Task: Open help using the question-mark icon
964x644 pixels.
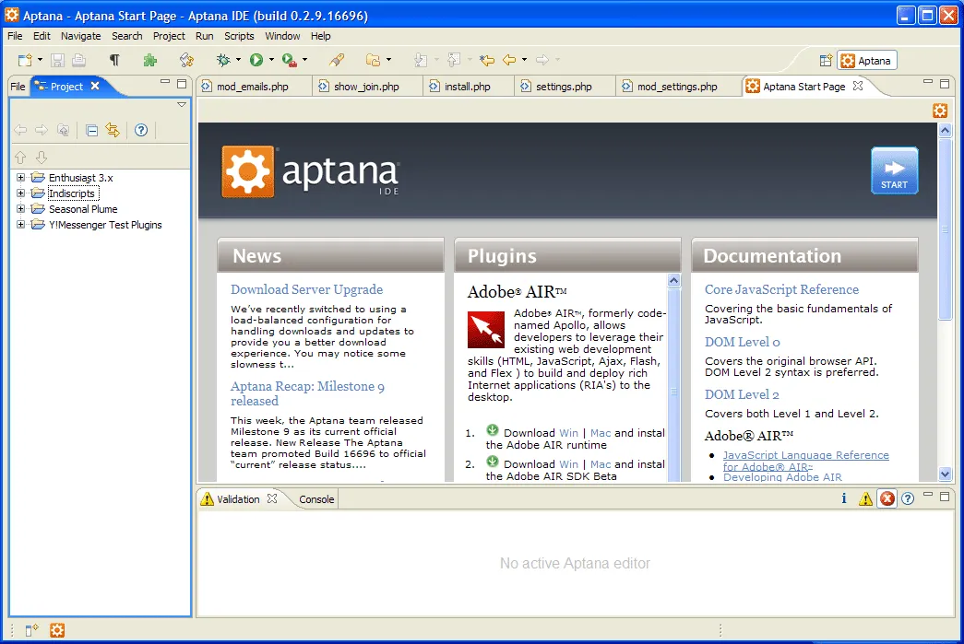Action: tap(140, 131)
